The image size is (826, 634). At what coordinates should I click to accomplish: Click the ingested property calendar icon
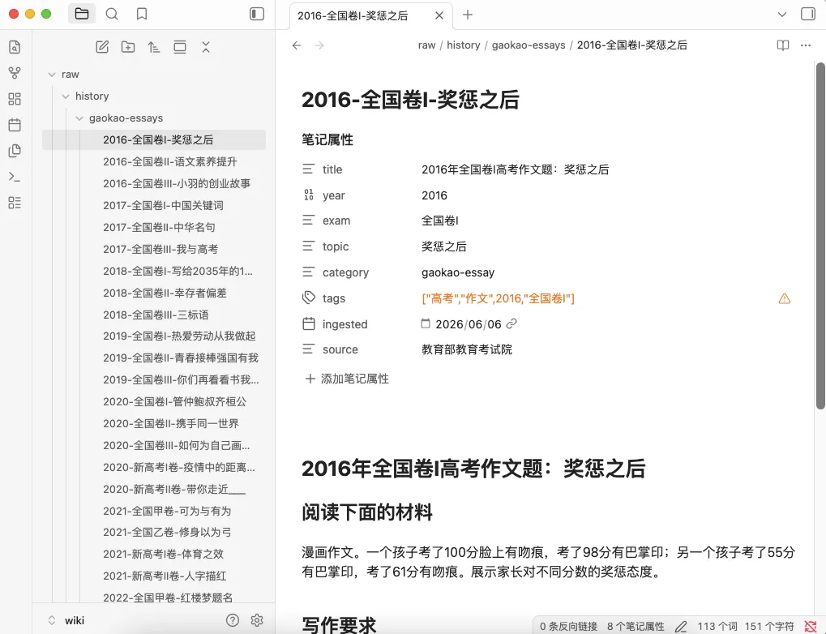[x=309, y=323]
